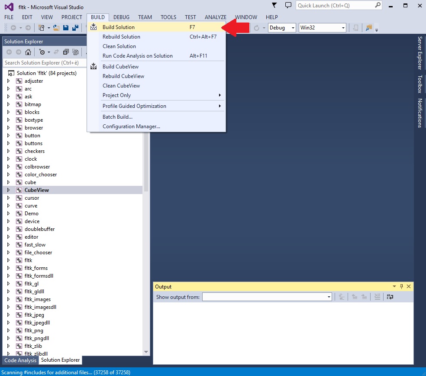
Task: Open the DEBUG menu
Action: [x=122, y=17]
